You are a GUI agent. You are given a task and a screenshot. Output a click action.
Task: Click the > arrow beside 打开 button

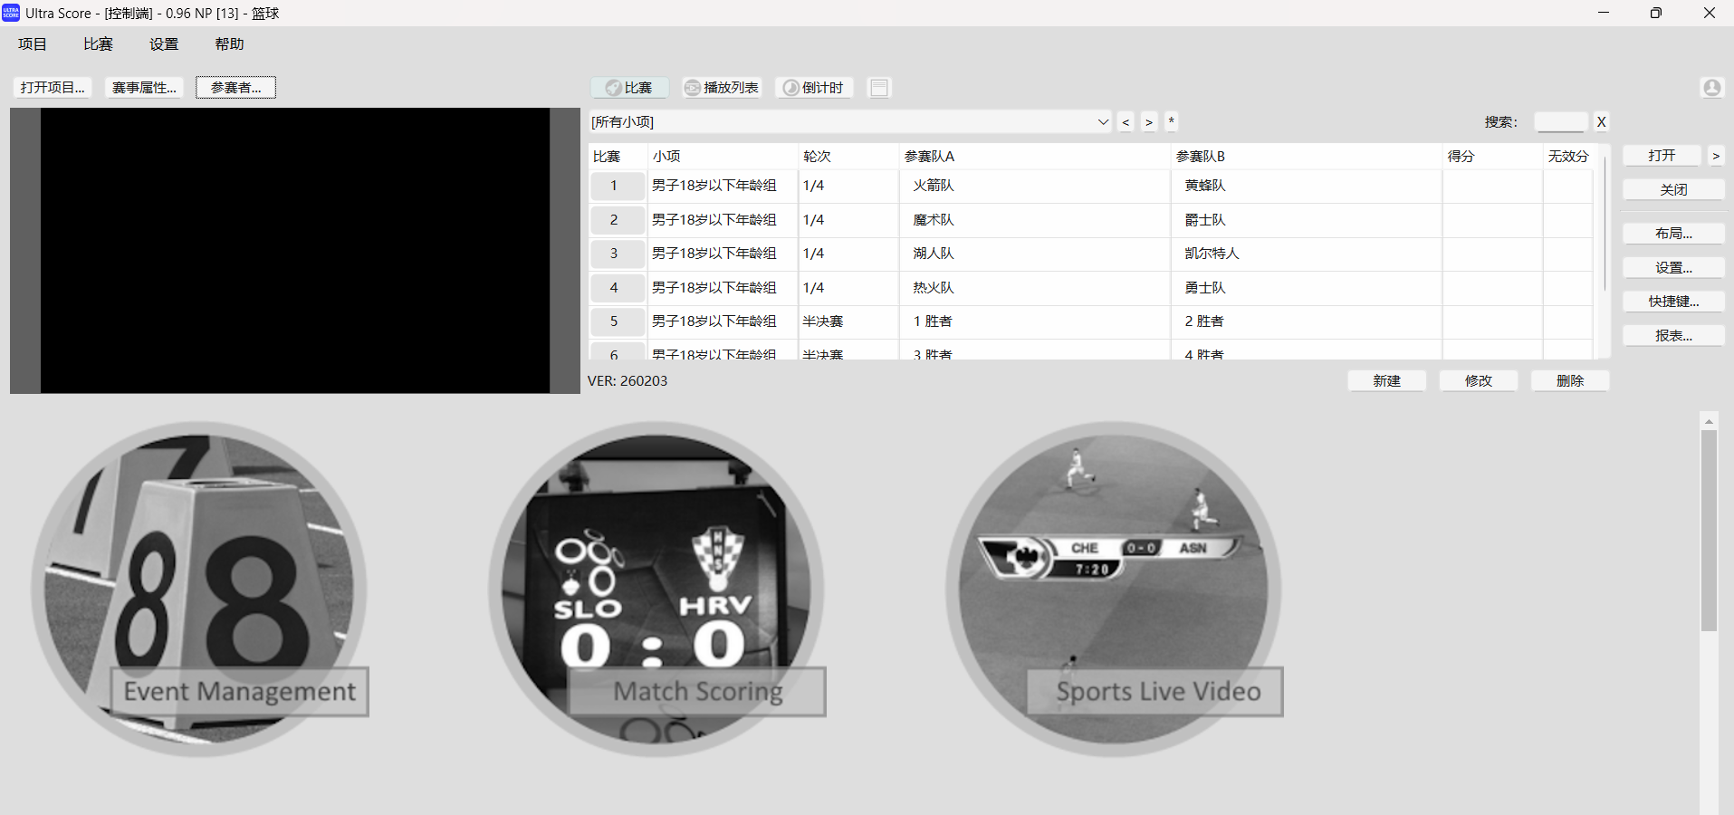point(1715,156)
